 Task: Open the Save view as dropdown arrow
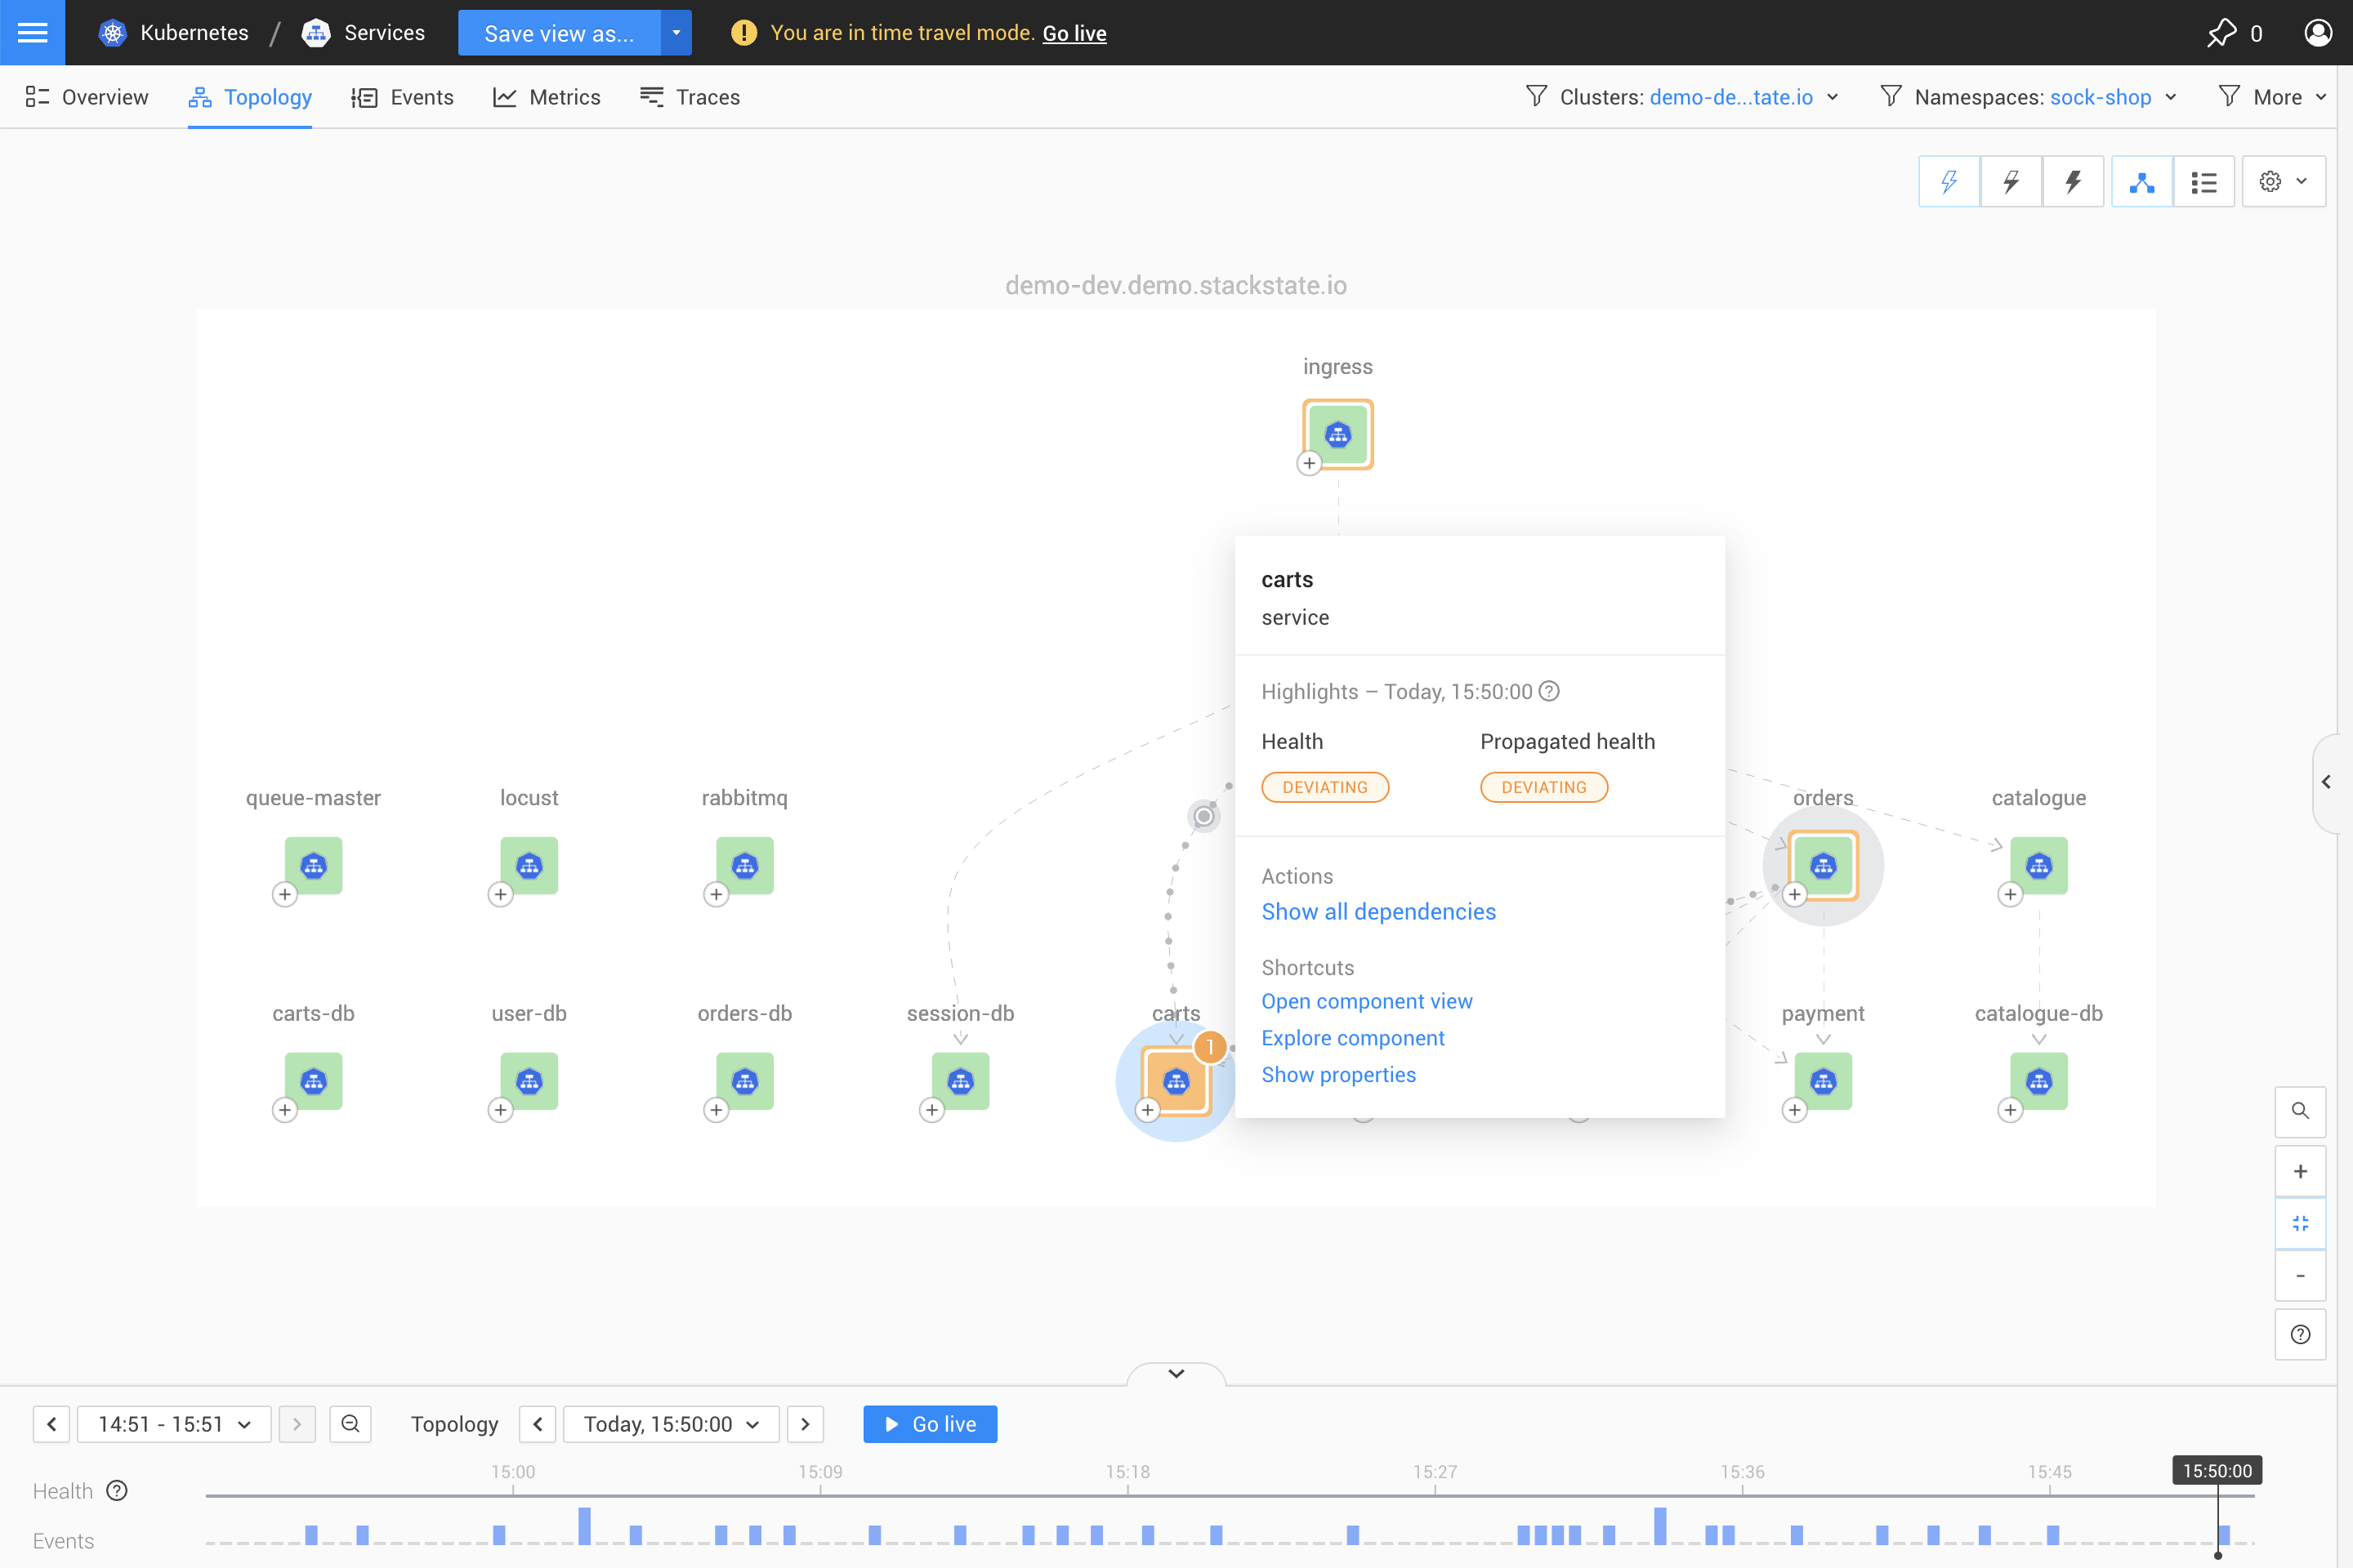676,33
